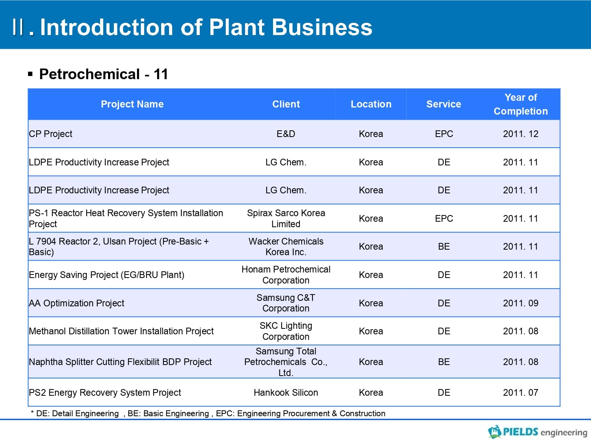Image resolution: width=591 pixels, height=443 pixels.
Task: Click 'Korea' in the Hankook Silicon row
Action: pos(371,393)
